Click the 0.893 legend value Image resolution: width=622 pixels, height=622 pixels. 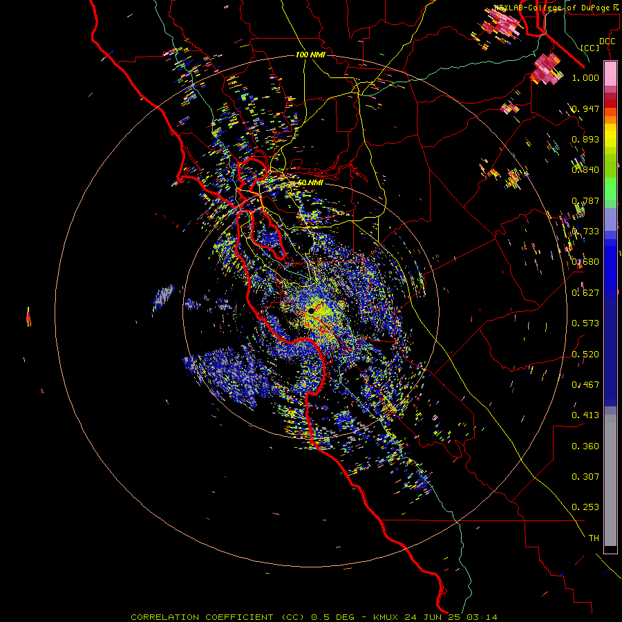tap(585, 139)
